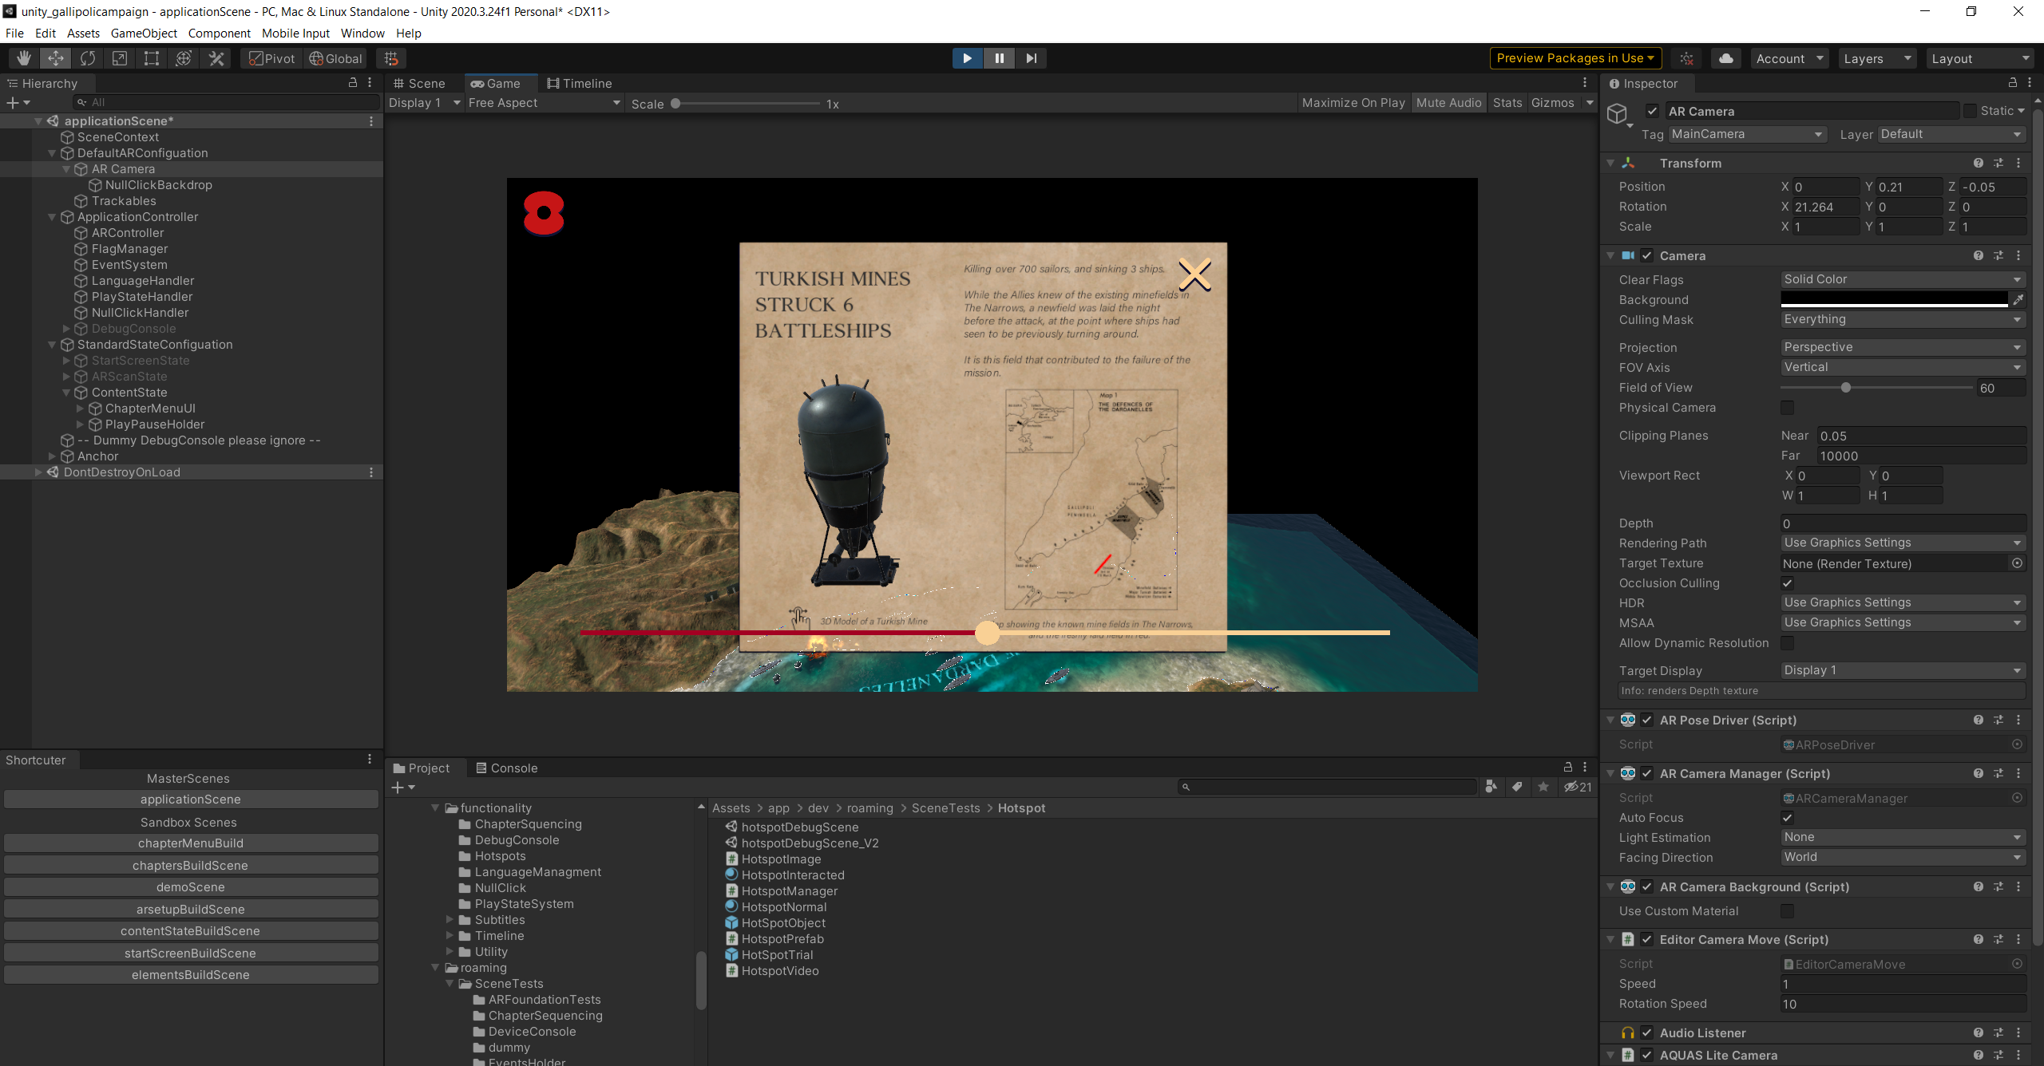Screen dimensions: 2044x1066
Task: Click the red poppy icon in Game view
Action: 544,213
